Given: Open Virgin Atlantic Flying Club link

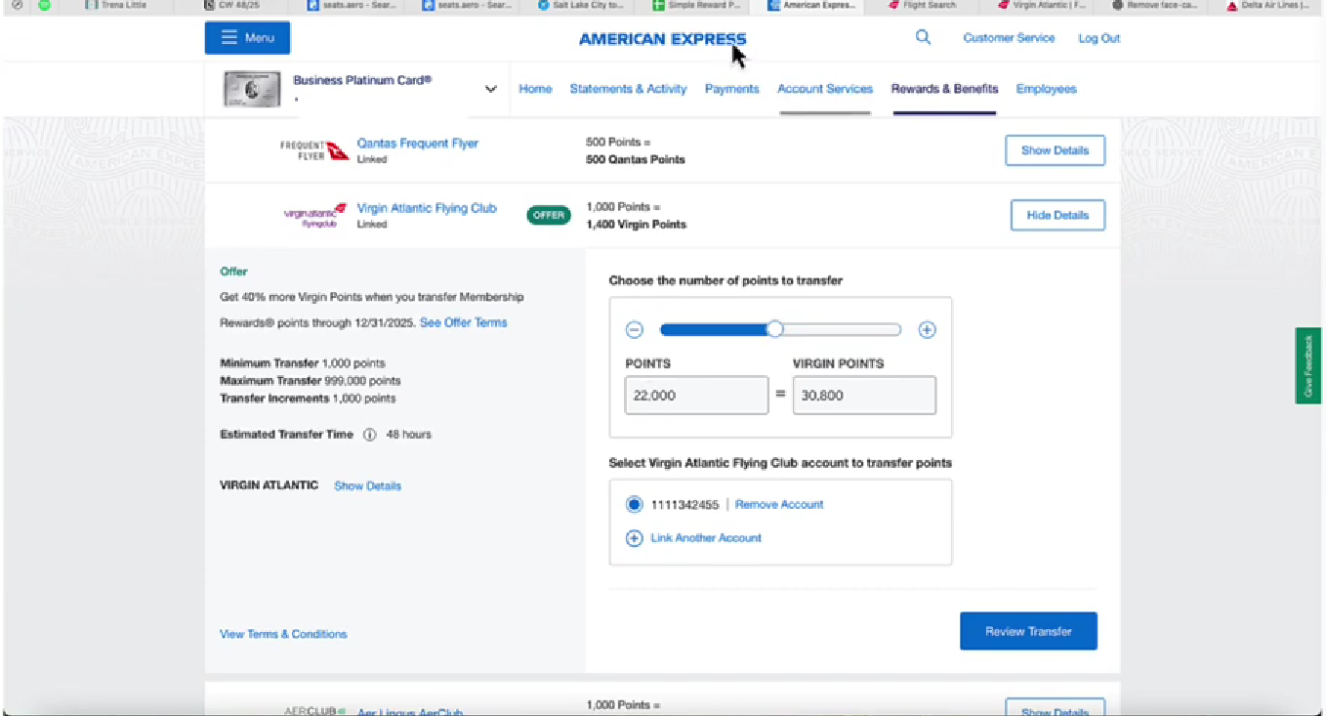Looking at the screenshot, I should [x=427, y=208].
